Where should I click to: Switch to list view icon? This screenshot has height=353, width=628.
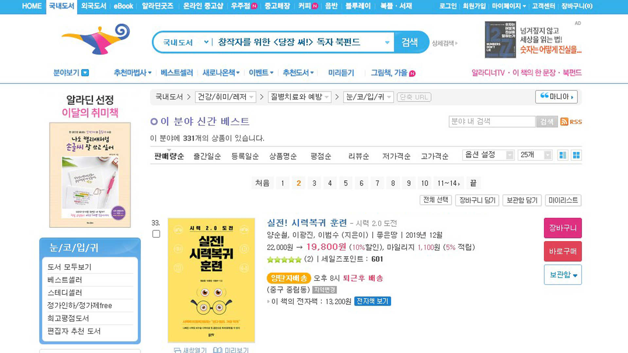coord(563,155)
